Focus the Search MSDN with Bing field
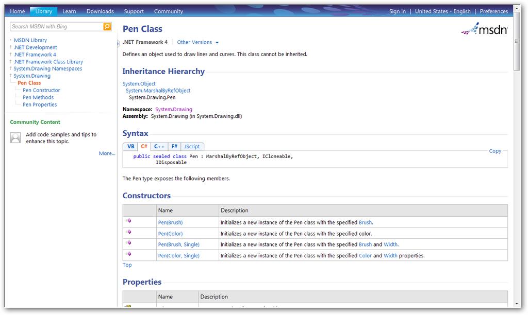The image size is (528, 315). coord(57,27)
